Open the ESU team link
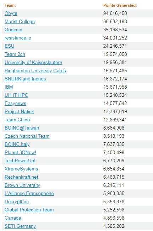 click(x=9, y=46)
